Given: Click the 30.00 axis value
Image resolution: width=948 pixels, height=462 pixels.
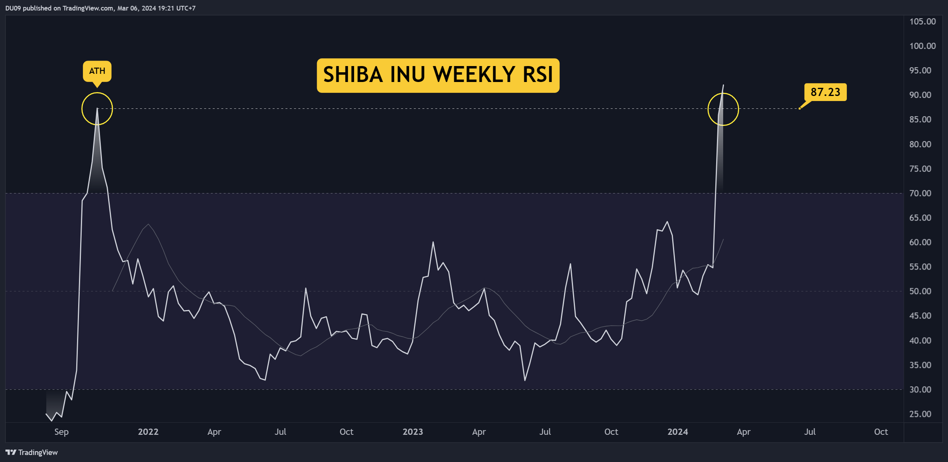Looking at the screenshot, I should tap(920, 389).
